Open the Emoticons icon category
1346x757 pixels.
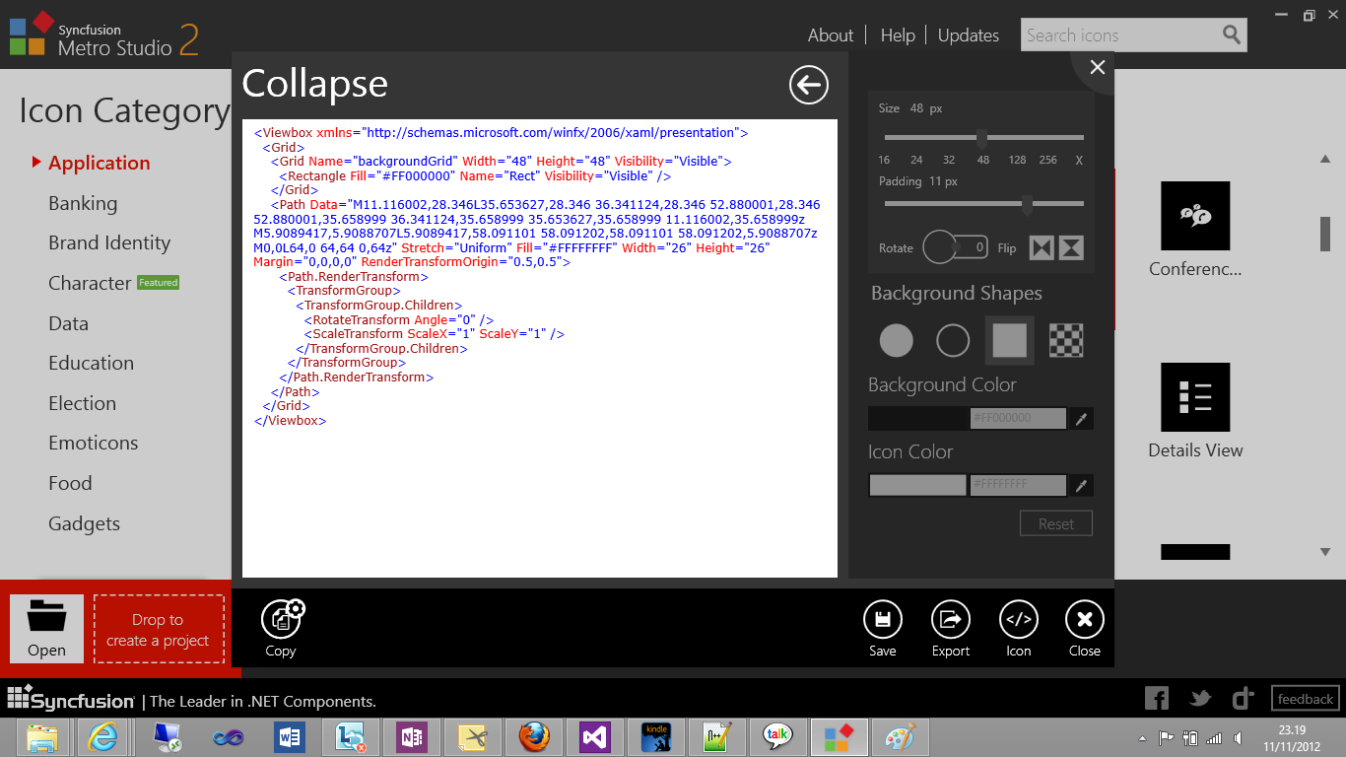(94, 443)
